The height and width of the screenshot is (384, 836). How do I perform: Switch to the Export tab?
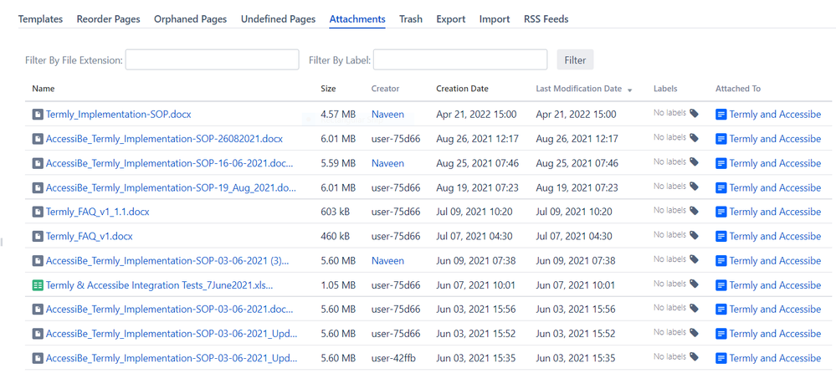(x=450, y=19)
